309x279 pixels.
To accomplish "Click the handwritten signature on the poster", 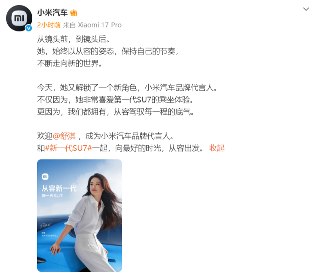I will click(x=45, y=226).
